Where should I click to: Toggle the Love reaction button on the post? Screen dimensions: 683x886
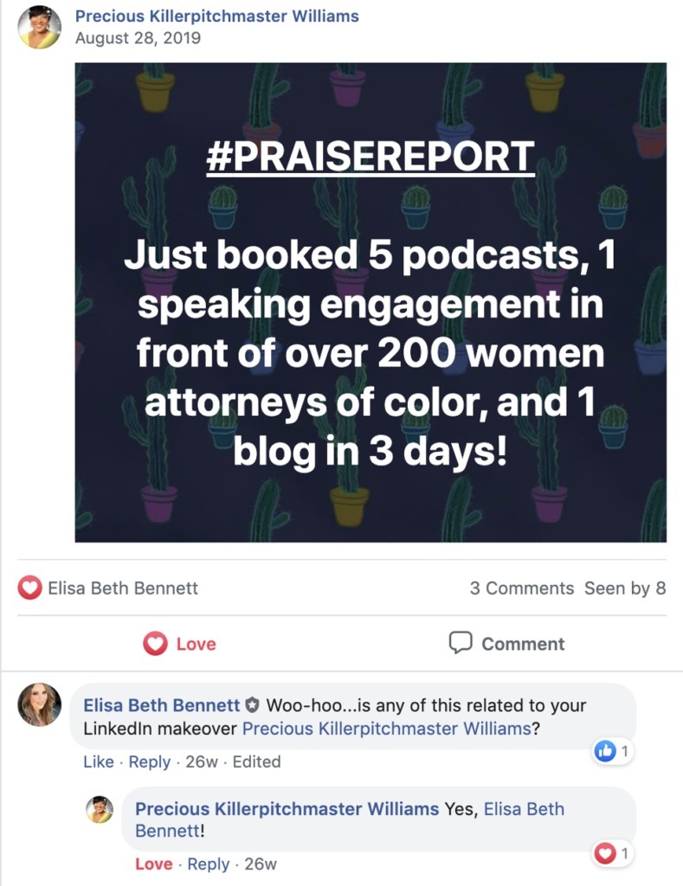point(180,644)
